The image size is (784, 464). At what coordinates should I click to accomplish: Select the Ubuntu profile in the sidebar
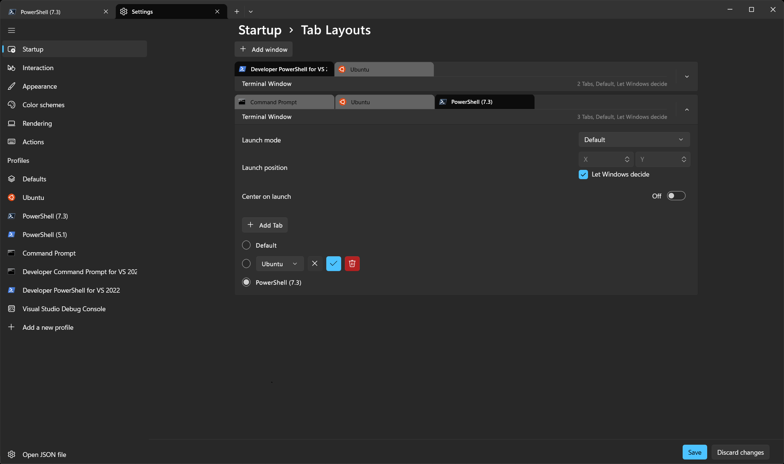(x=33, y=197)
